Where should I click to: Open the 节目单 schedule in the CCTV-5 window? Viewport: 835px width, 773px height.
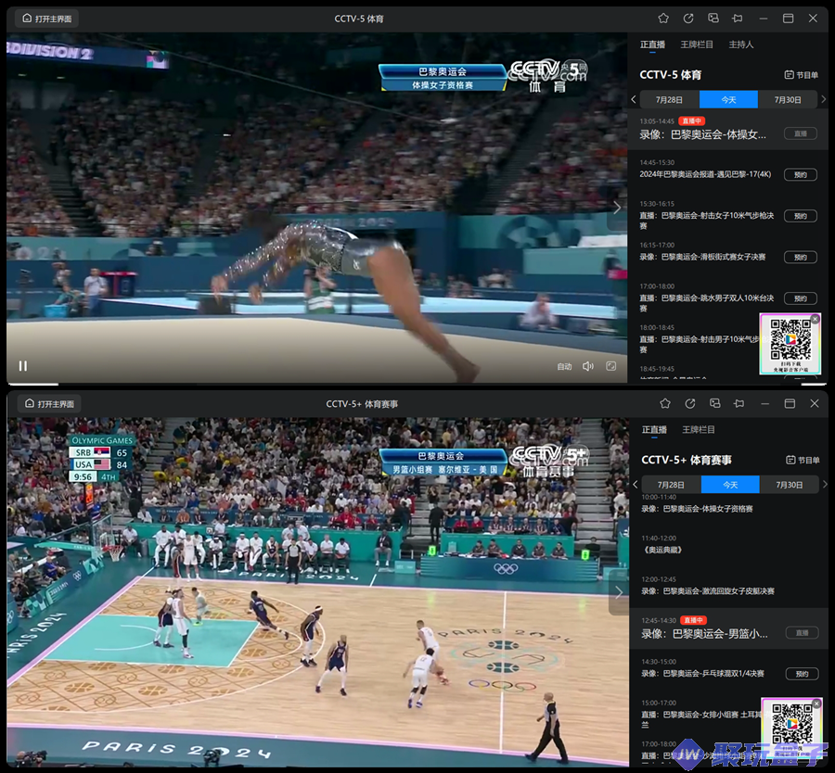(x=802, y=75)
